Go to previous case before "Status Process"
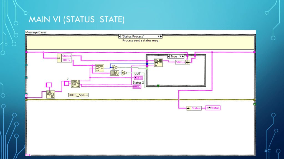 pyautogui.click(x=120, y=36)
